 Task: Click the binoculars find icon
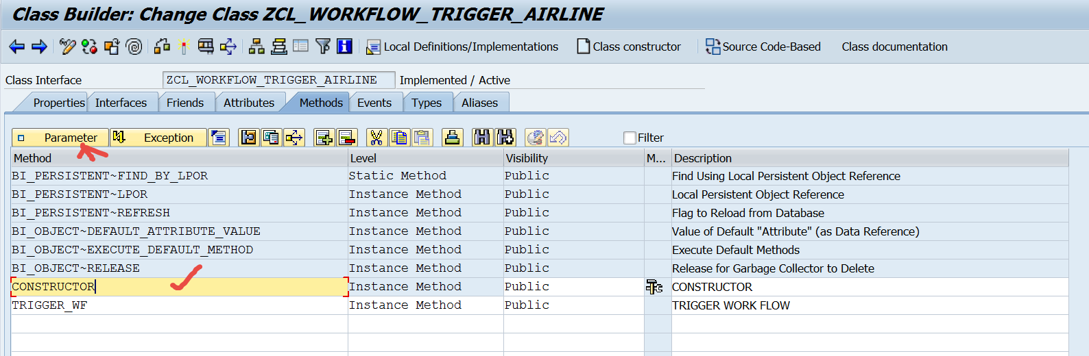(483, 138)
